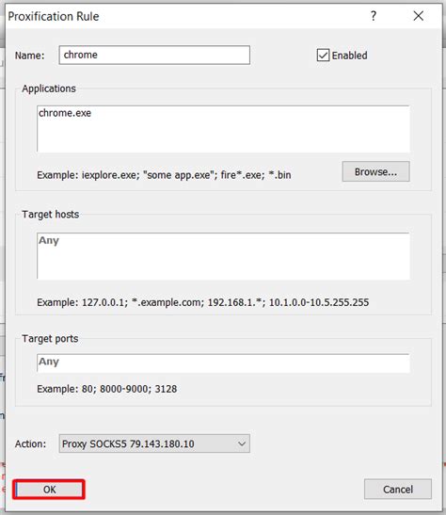Click the Name: label

pyautogui.click(x=29, y=56)
